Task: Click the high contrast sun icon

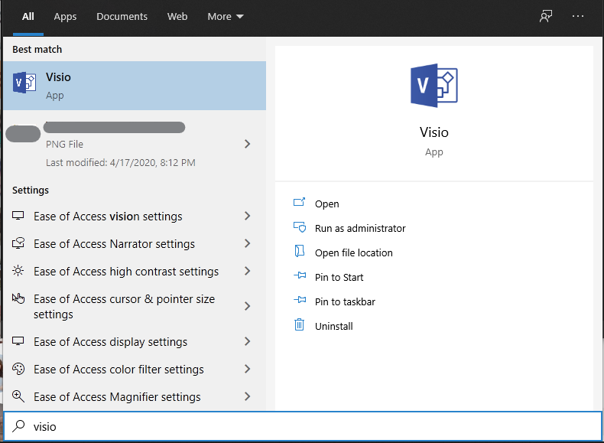Action: 19,272
